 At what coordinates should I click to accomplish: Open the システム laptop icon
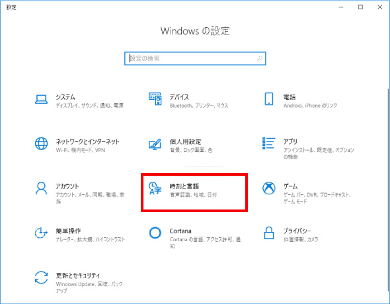click(x=41, y=99)
